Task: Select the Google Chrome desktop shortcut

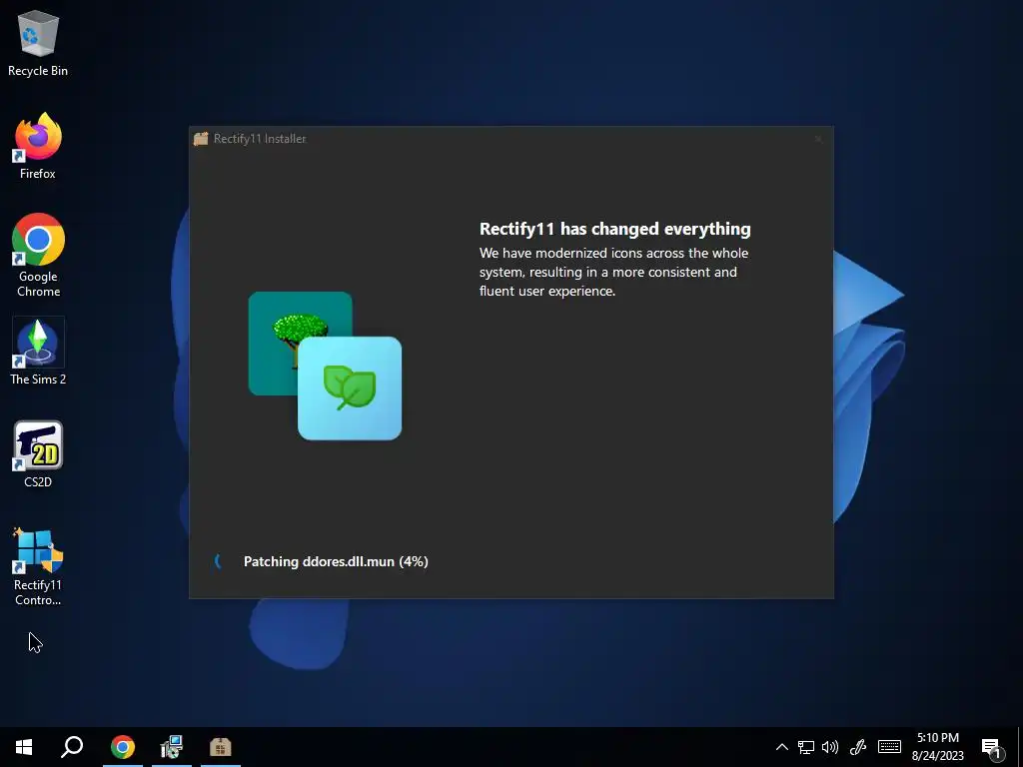Action: click(x=38, y=256)
